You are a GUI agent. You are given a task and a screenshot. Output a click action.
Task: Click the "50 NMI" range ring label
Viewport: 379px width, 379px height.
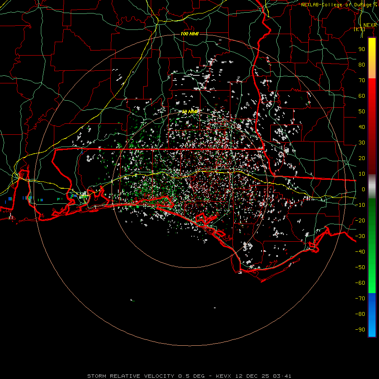pos(189,112)
